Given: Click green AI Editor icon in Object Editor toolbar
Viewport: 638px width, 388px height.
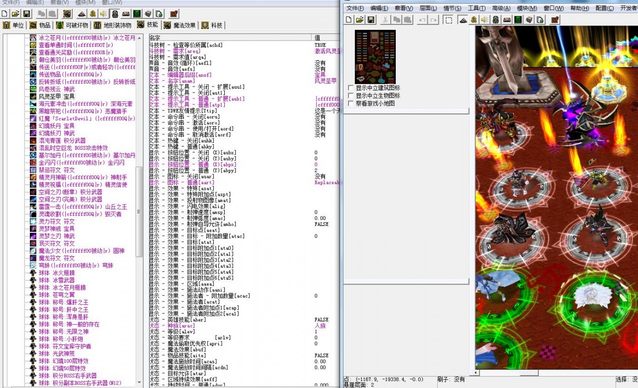Looking at the screenshot, I should click(137, 13).
